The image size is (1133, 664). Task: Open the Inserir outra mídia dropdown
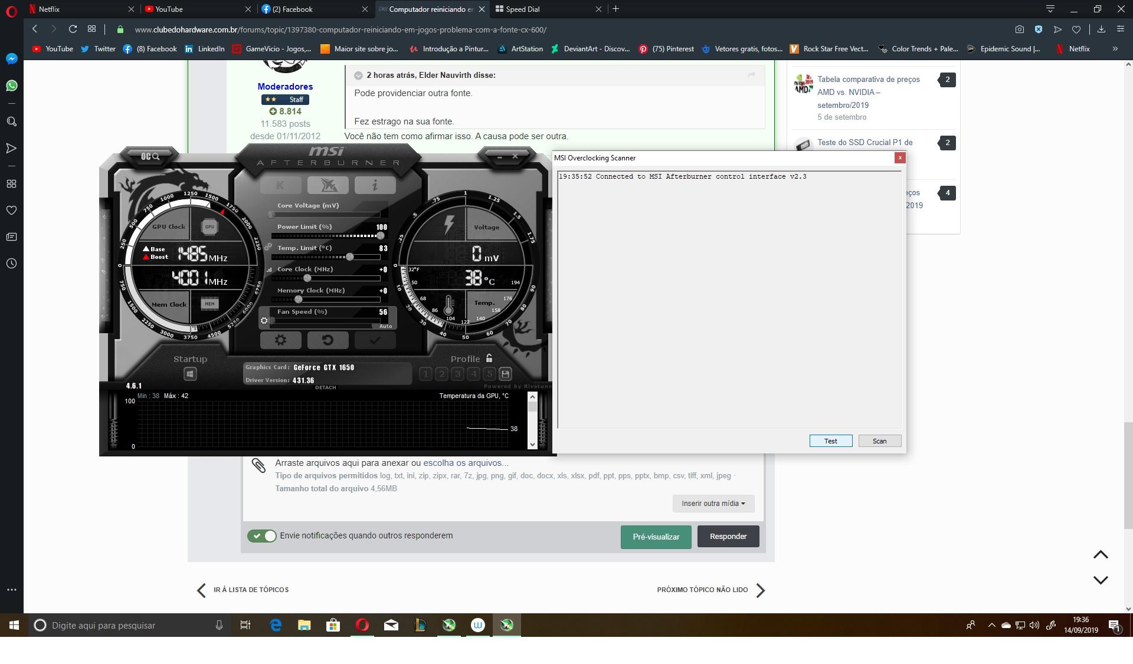[x=713, y=504]
